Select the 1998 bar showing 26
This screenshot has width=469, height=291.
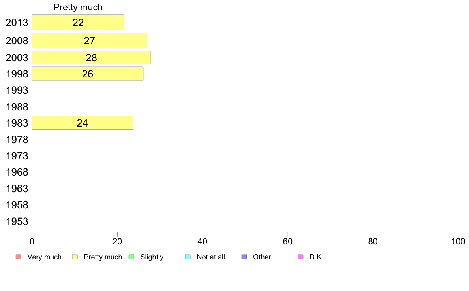[x=88, y=74]
